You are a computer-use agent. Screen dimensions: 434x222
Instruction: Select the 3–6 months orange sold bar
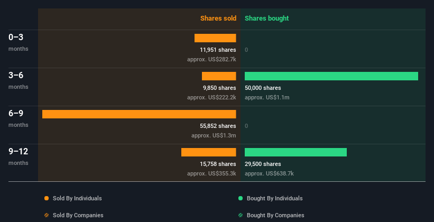tap(219, 76)
